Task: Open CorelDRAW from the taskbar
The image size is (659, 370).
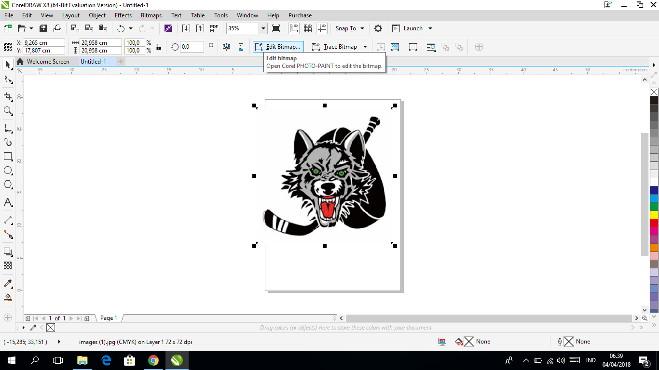Action: click(x=177, y=360)
